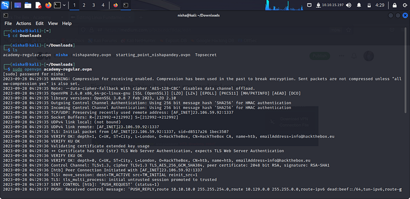
Task: Bring up the Firefox window from the taskbar
Action: (x=116, y=5)
